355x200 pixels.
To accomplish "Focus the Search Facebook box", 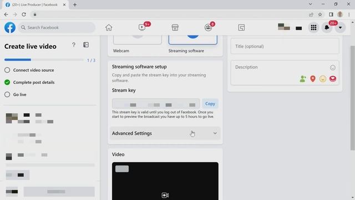I will (57, 27).
